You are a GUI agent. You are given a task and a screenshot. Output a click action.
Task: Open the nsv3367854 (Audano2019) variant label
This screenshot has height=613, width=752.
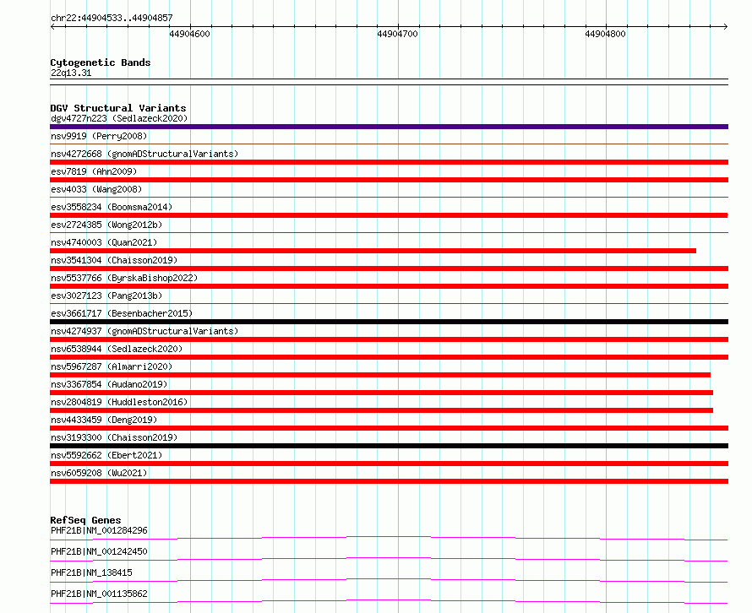tap(109, 384)
